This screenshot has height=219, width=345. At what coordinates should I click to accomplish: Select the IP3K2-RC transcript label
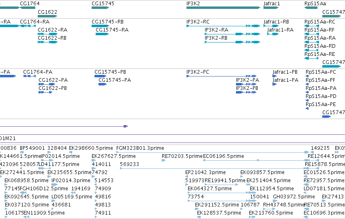198,22
